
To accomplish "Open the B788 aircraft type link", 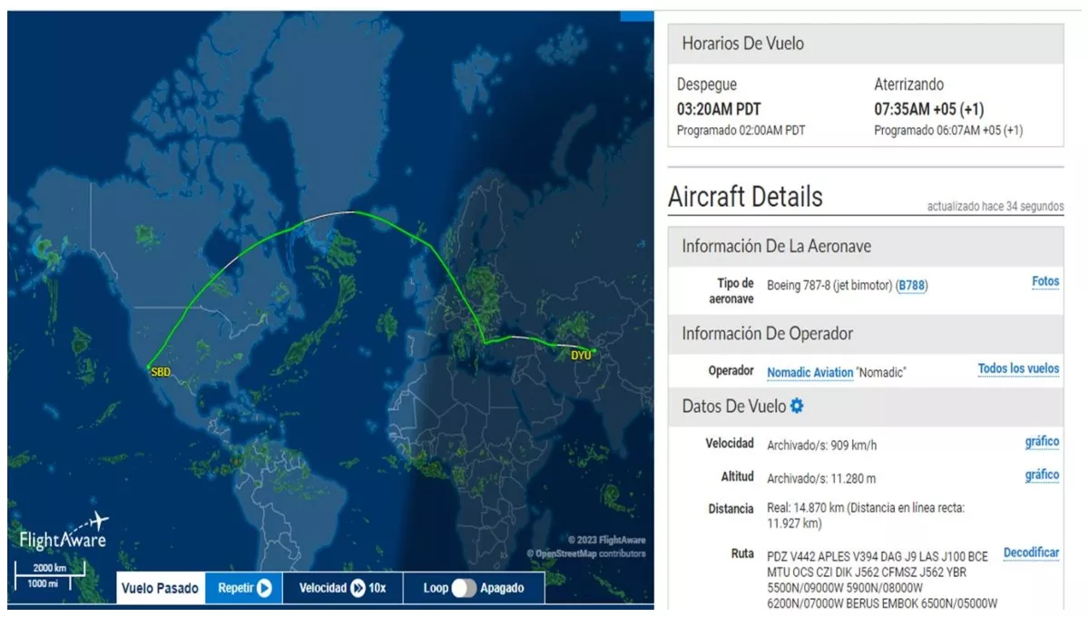I will 912,286.
